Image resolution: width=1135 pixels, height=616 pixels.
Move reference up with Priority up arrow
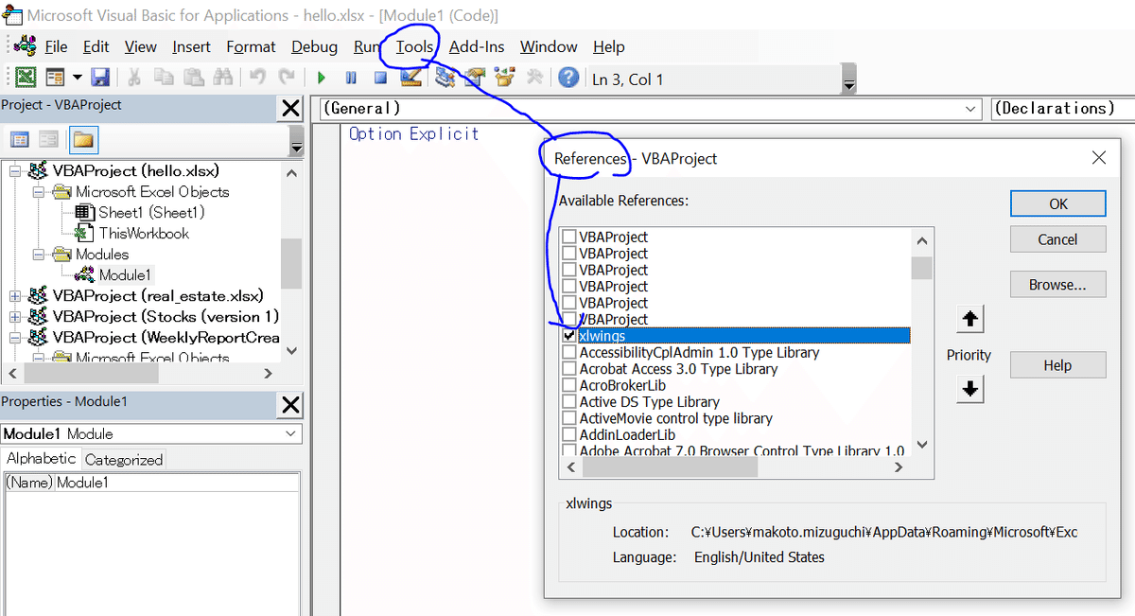tap(969, 320)
